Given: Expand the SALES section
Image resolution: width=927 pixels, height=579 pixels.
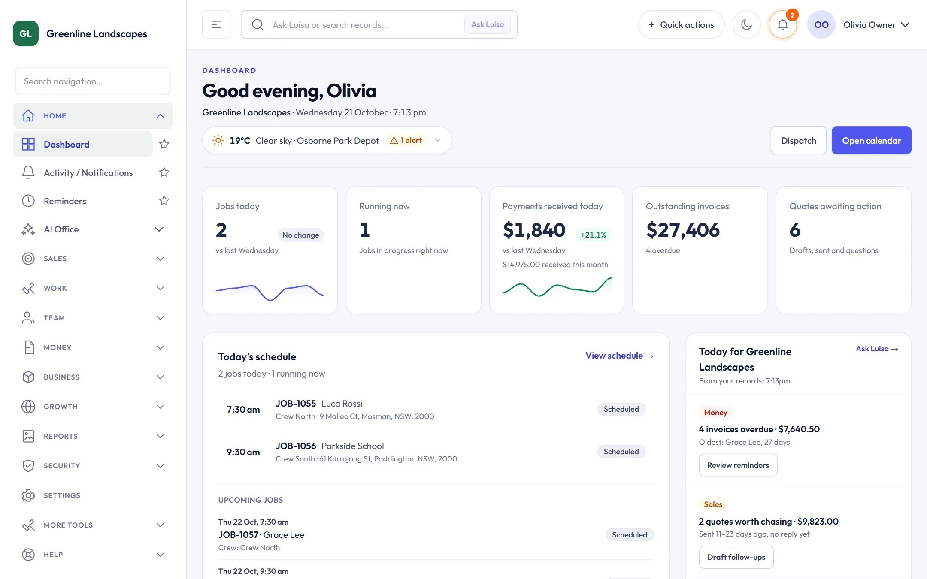Looking at the screenshot, I should pyautogui.click(x=160, y=259).
